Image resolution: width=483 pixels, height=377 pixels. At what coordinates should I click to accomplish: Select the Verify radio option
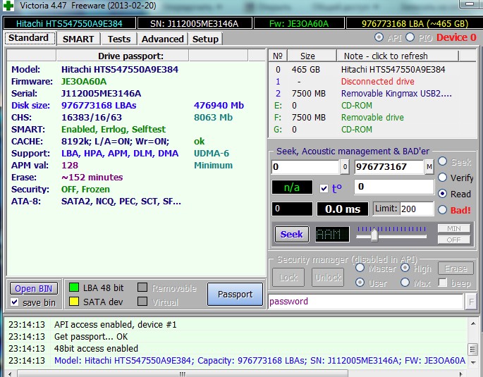click(443, 178)
